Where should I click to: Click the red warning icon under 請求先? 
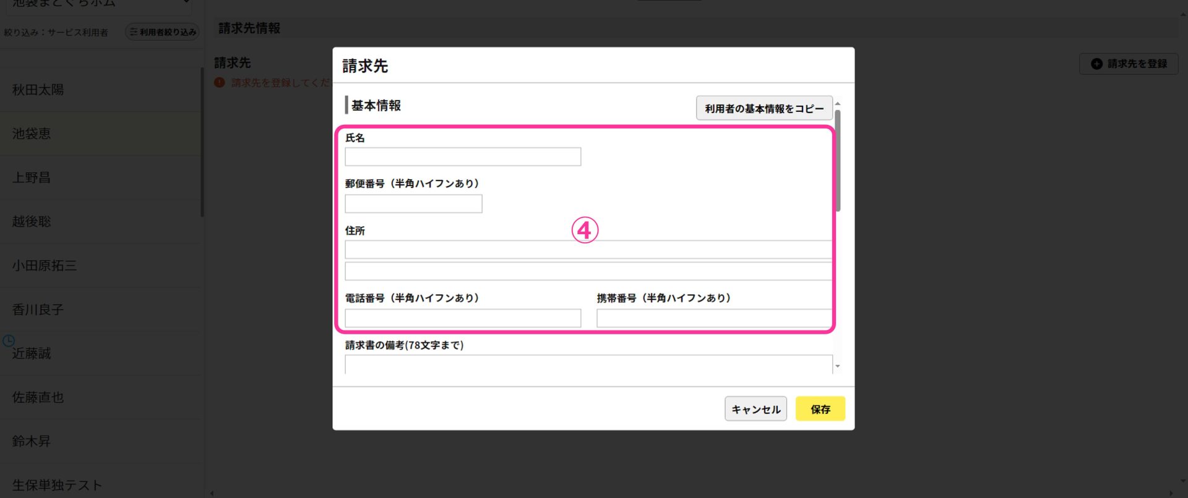point(220,82)
